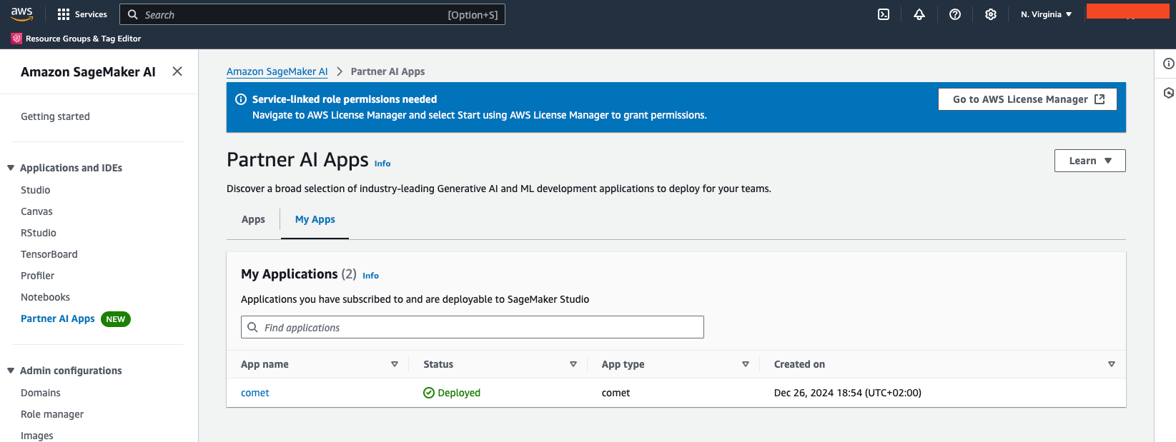Click the Dec 26, 2024 18:54 creation date

[x=848, y=393]
